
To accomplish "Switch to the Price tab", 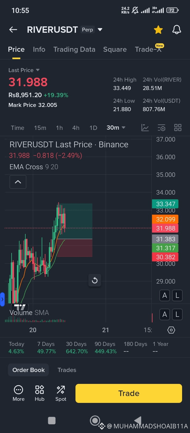I will 16,49.
